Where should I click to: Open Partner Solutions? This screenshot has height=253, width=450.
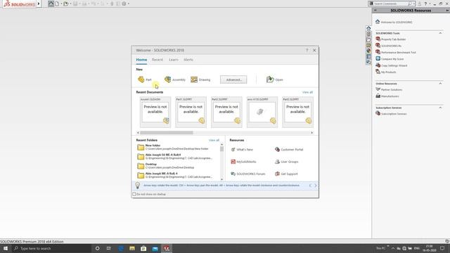coord(389,89)
